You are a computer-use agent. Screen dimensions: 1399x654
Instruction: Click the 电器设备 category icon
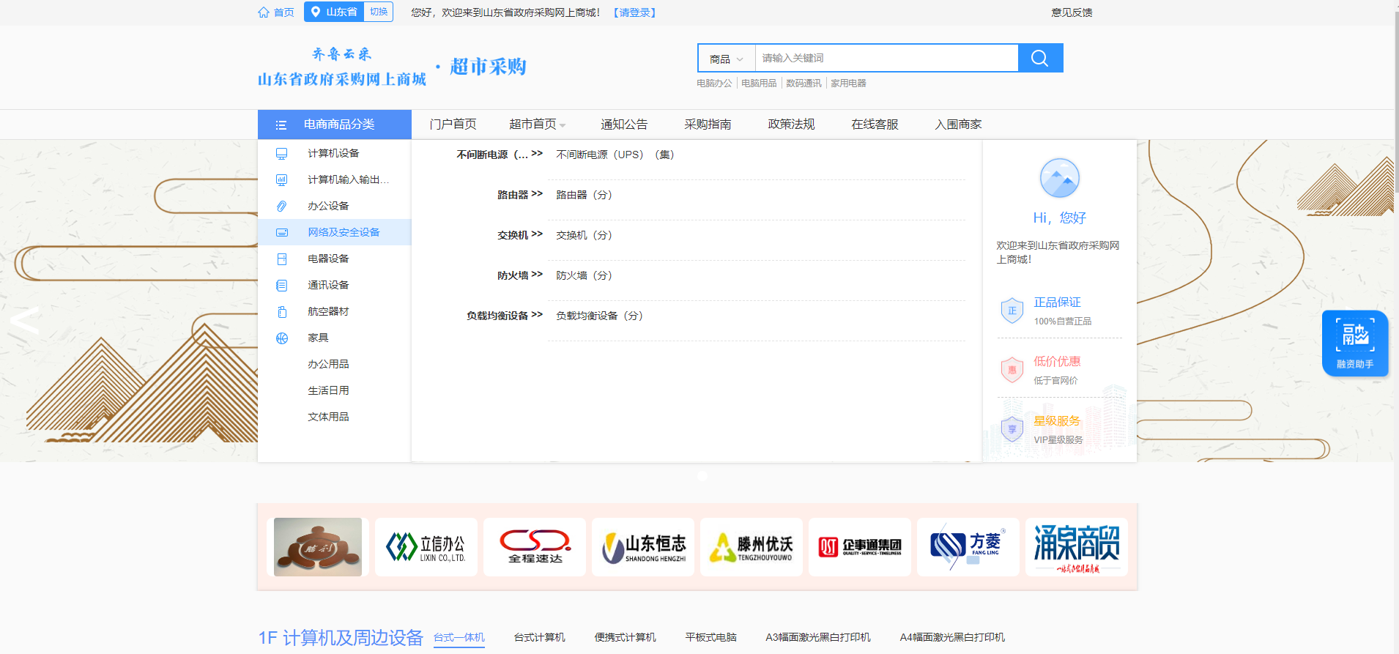click(281, 259)
